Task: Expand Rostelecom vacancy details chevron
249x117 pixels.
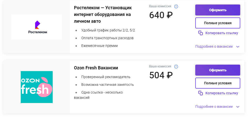Action: click(x=238, y=47)
